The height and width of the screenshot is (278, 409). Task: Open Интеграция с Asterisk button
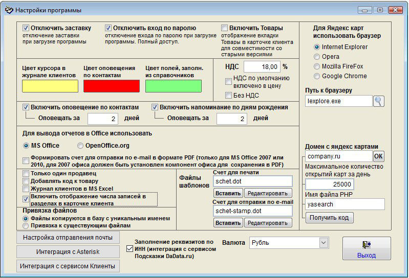point(68,252)
